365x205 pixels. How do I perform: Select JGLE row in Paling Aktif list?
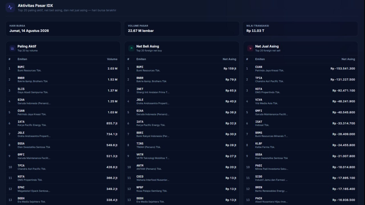coord(63,134)
